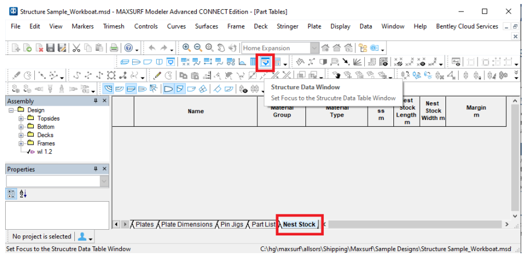Image resolution: width=529 pixels, height=268 pixels.
Task: Open the Trimesh menu
Action: click(114, 26)
